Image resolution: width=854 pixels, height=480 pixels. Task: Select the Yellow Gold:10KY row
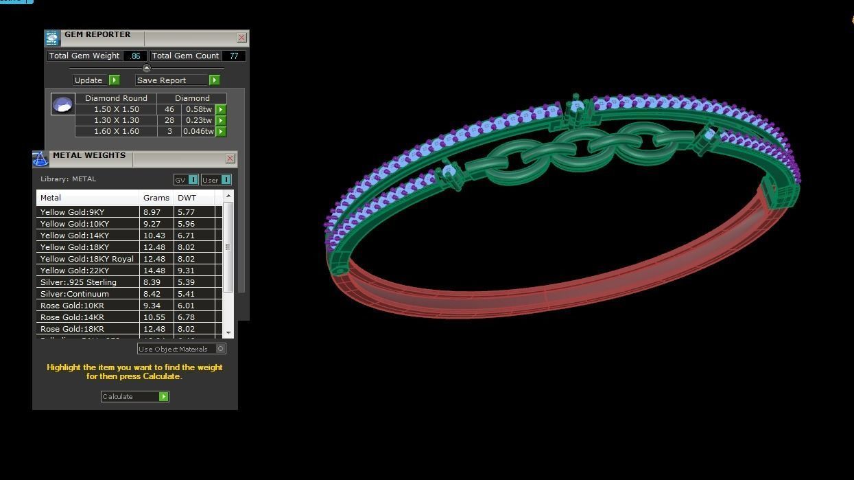(x=129, y=224)
